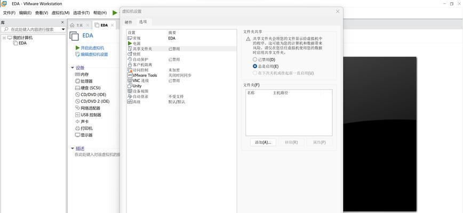Click the 编辑虚拟机设置 link
Screen dimensions: 463x213
pos(94,54)
